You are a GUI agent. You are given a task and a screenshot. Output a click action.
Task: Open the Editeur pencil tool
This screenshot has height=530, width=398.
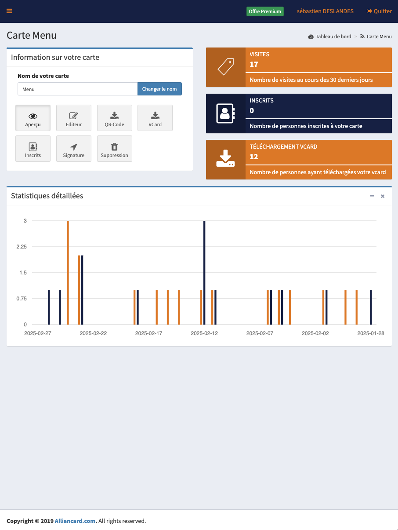(74, 118)
